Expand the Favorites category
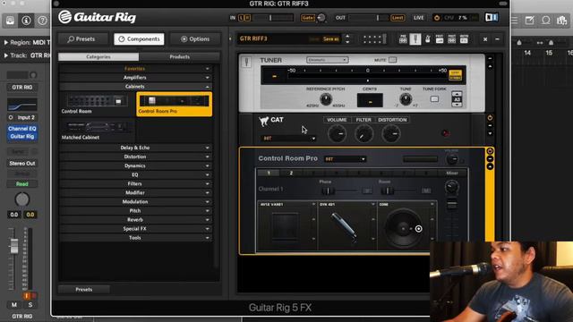The width and height of the screenshot is (573, 322). (135, 69)
